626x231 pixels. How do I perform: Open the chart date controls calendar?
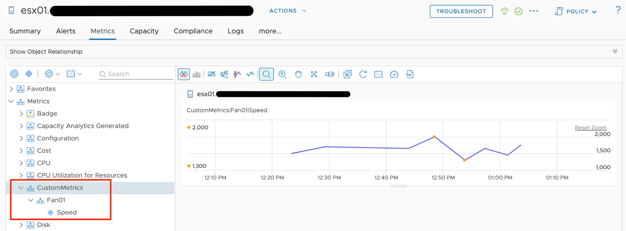(378, 74)
